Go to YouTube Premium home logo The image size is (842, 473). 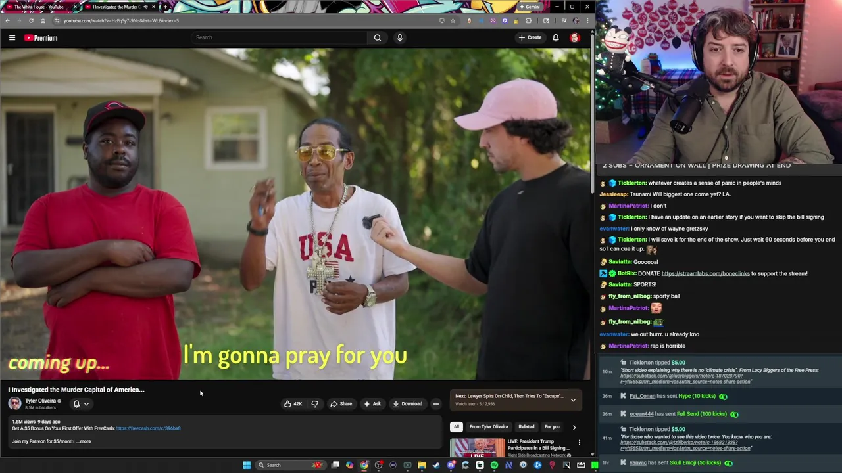click(x=41, y=38)
